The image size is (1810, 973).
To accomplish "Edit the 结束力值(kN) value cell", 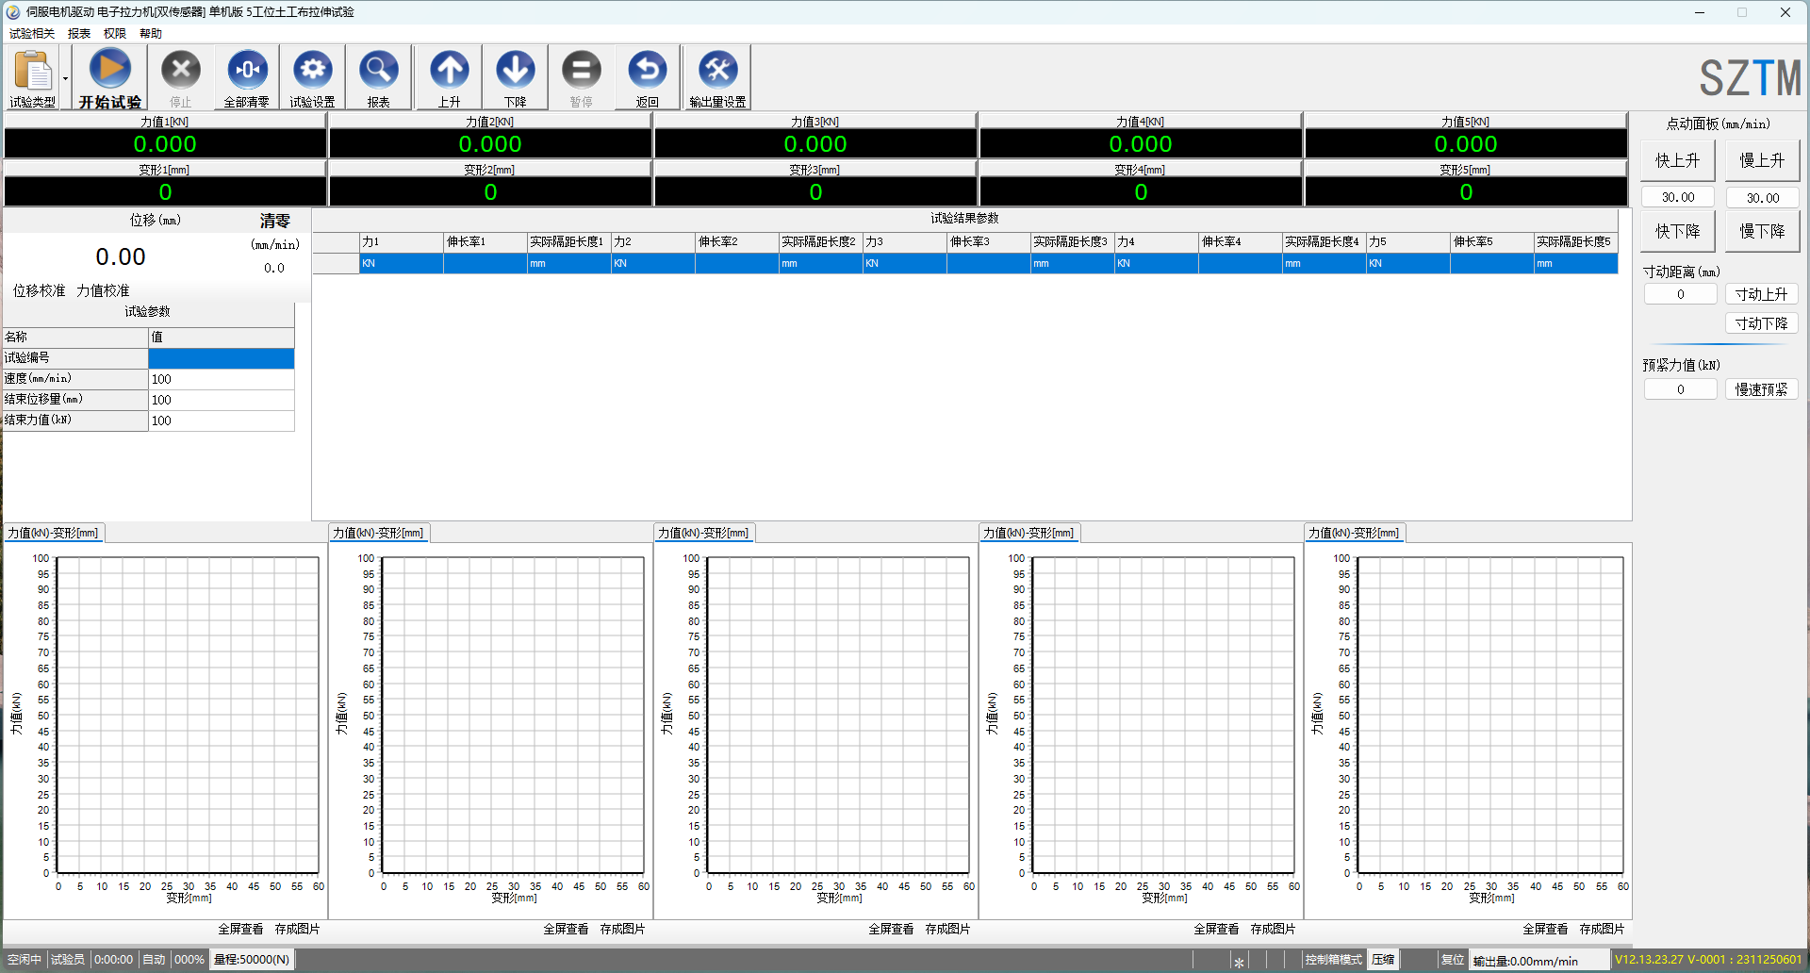I will click(222, 421).
